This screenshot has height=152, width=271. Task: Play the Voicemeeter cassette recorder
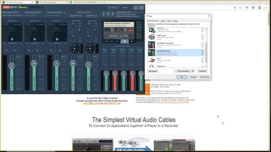coord(118,41)
